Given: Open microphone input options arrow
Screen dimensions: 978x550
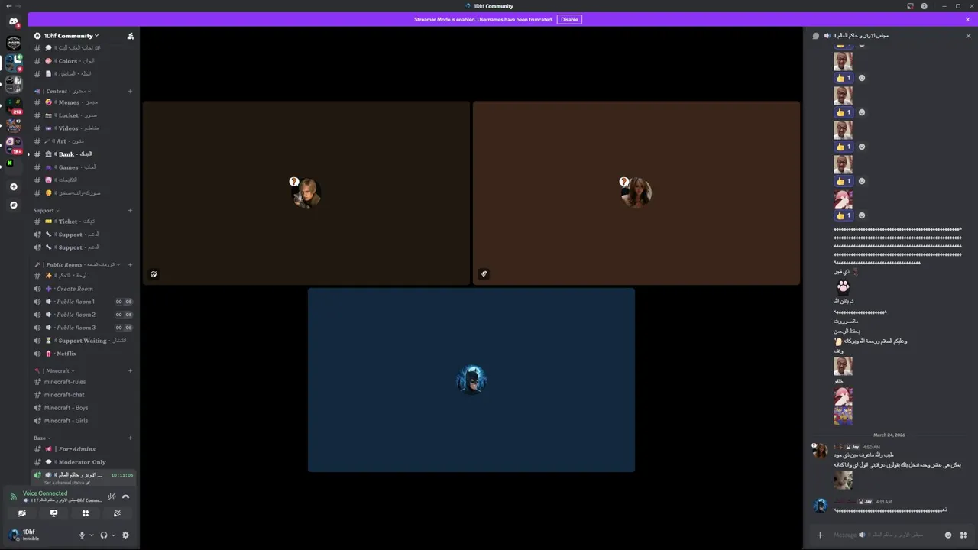Looking at the screenshot, I should point(92,535).
